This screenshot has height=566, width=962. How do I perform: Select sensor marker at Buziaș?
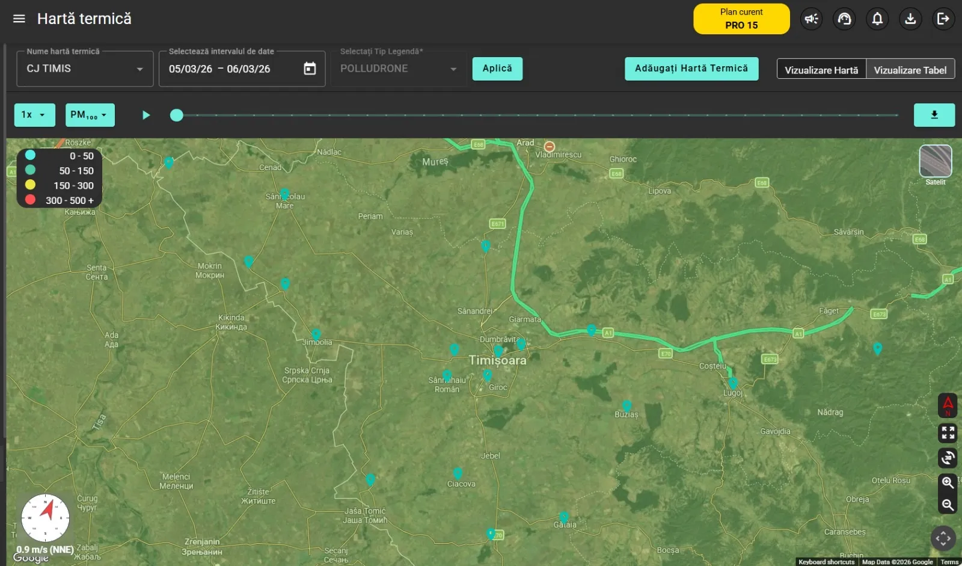point(627,405)
